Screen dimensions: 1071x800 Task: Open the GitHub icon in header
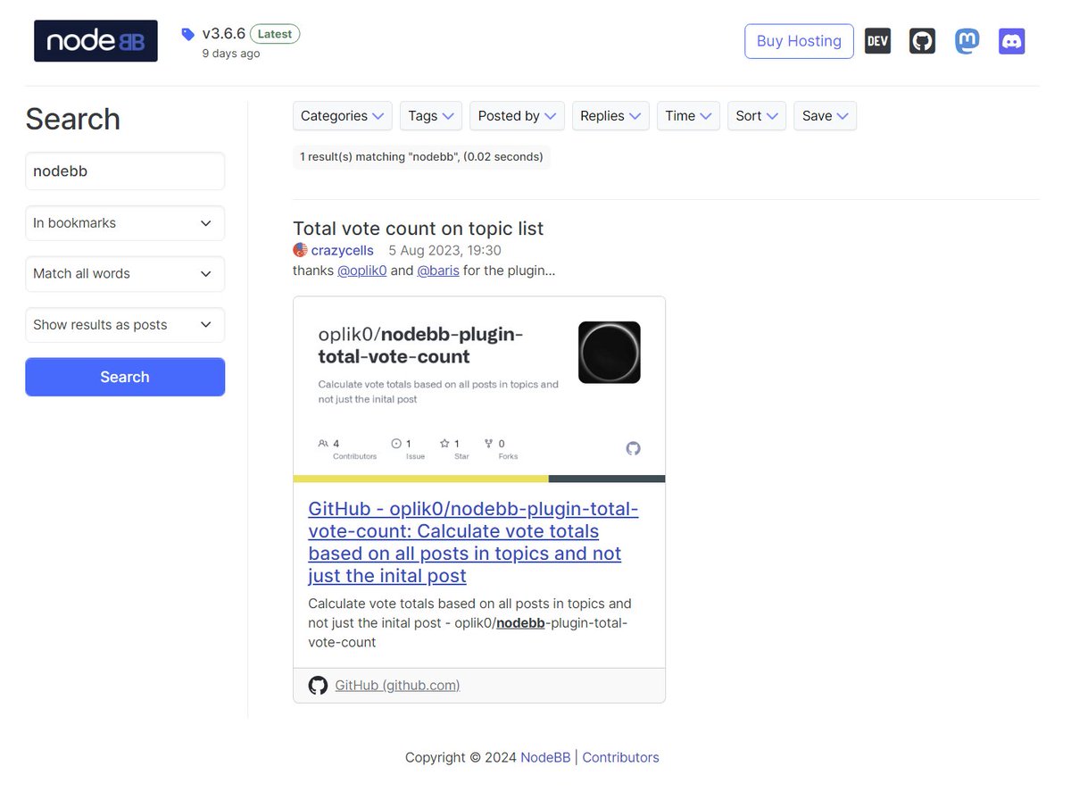[x=922, y=41]
